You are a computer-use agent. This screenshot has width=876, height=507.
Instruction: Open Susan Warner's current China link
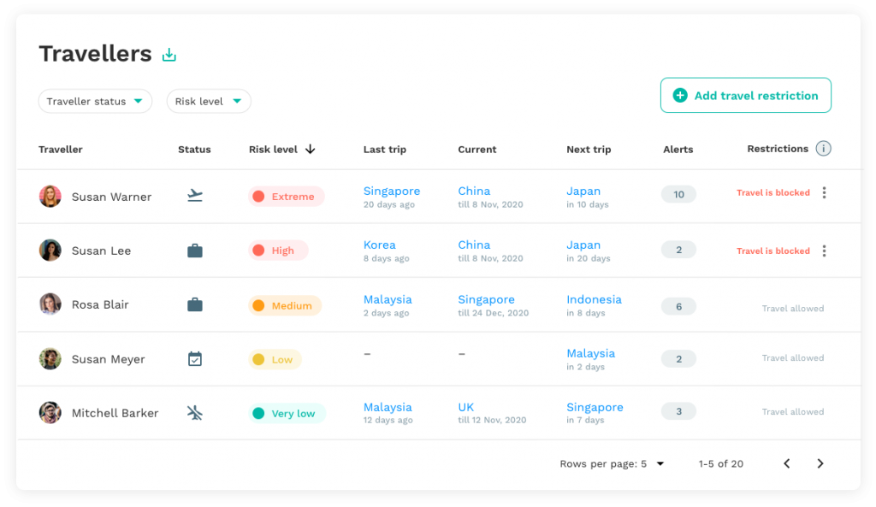point(474,191)
